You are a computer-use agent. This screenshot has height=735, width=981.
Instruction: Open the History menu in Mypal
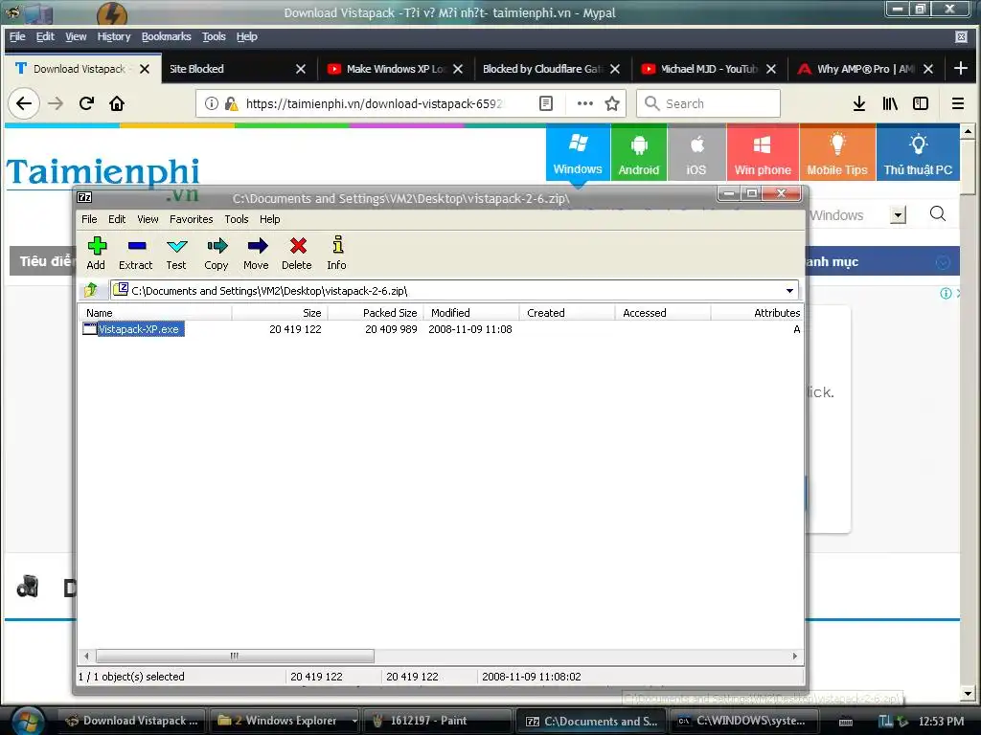click(114, 37)
